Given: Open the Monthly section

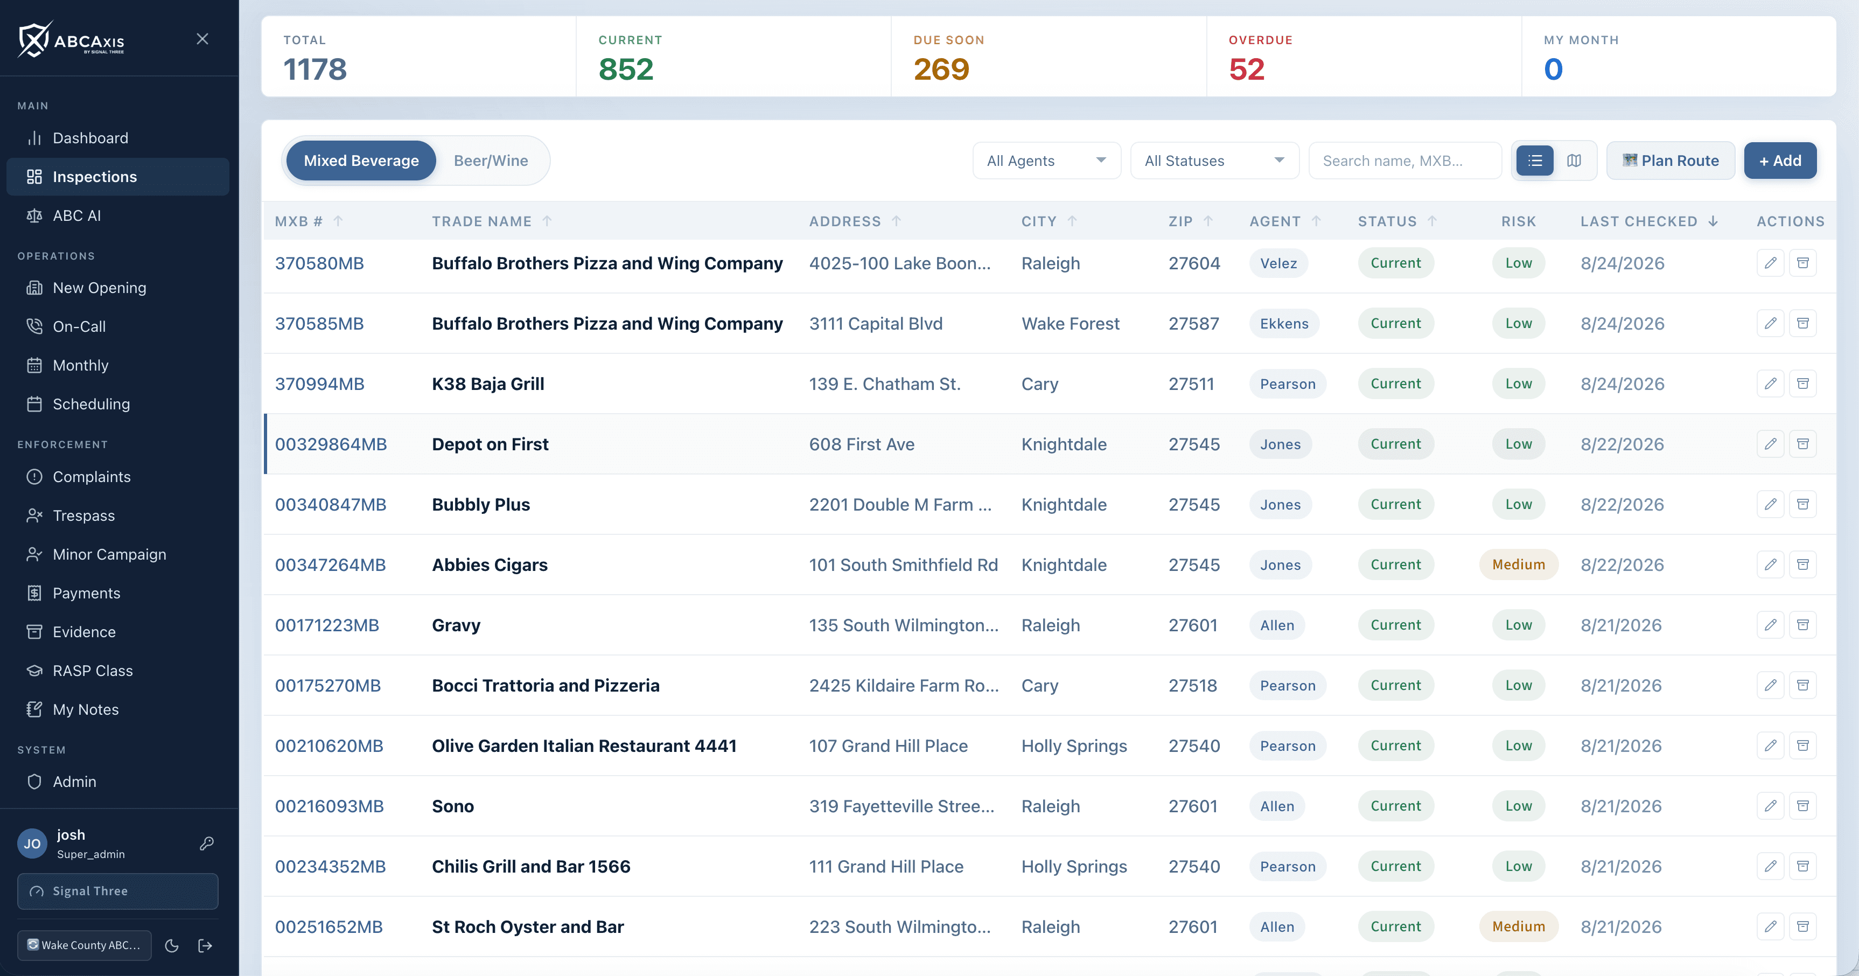Looking at the screenshot, I should click(x=117, y=365).
